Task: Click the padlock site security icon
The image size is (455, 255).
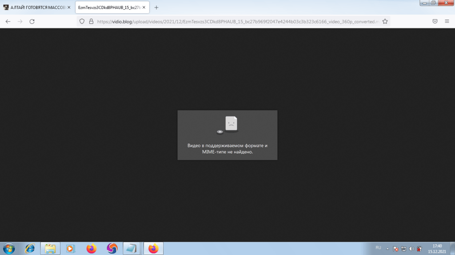Action: [91, 21]
